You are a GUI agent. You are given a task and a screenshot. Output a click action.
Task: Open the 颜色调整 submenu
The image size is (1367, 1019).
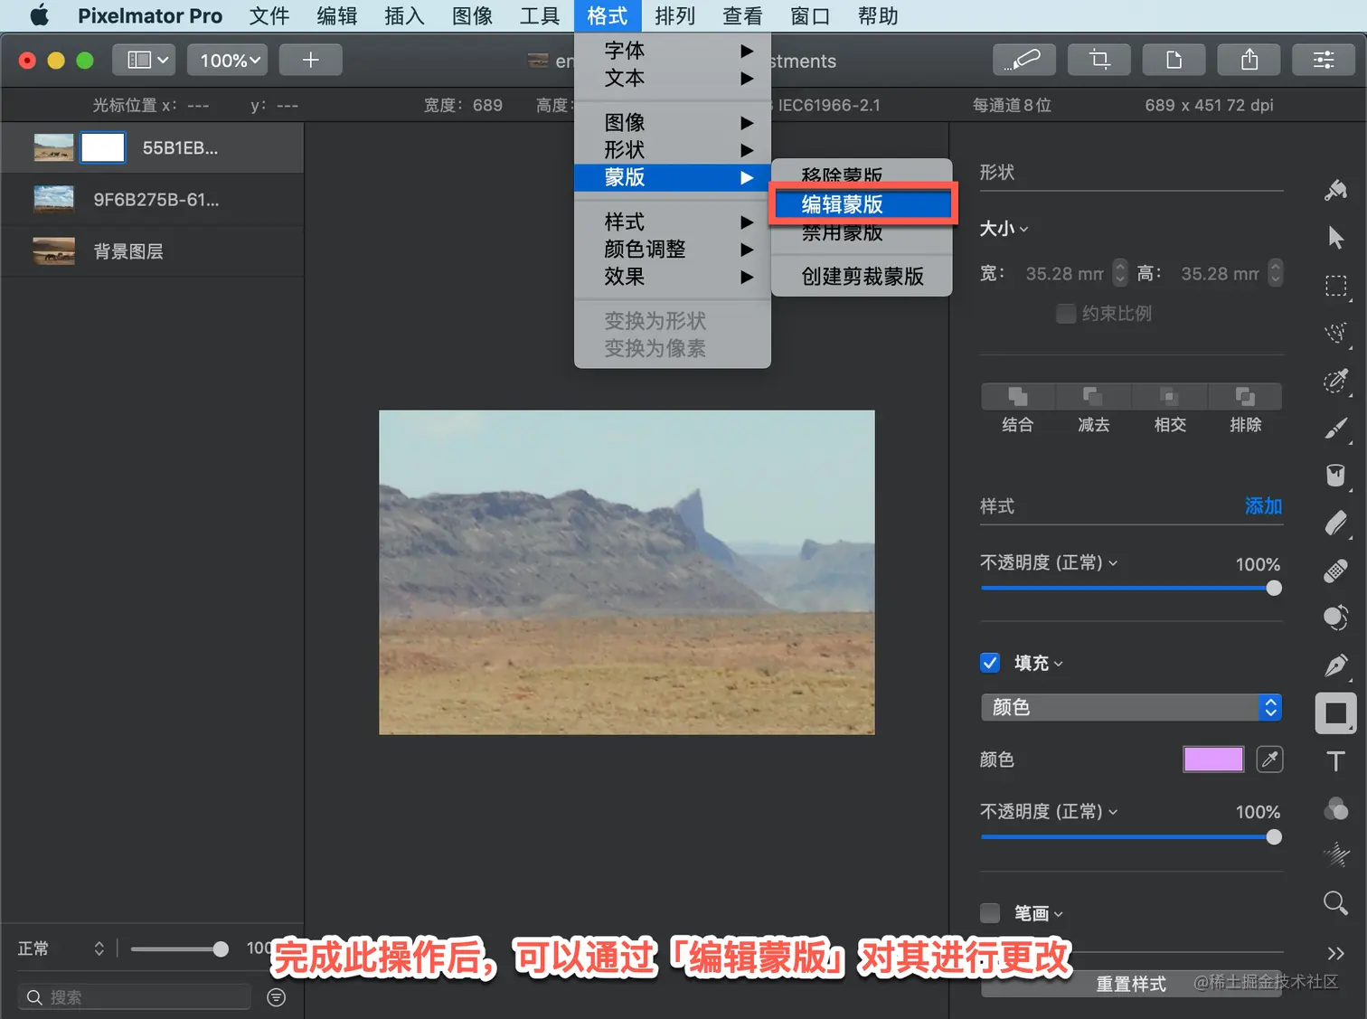pyautogui.click(x=672, y=250)
